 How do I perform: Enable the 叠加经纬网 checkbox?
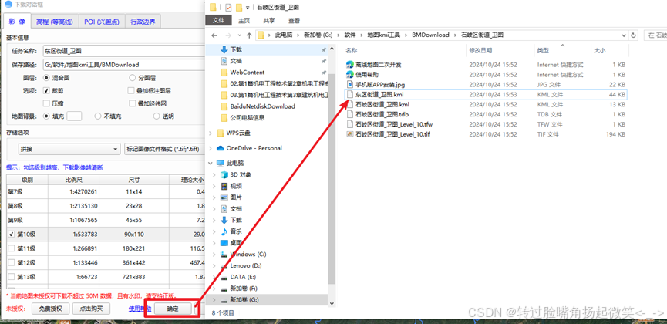click(x=131, y=103)
